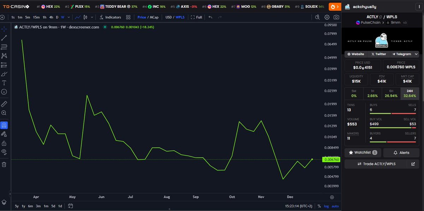The width and height of the screenshot is (424, 211).
Task: Add token to Watchlist
Action: (x=363, y=153)
